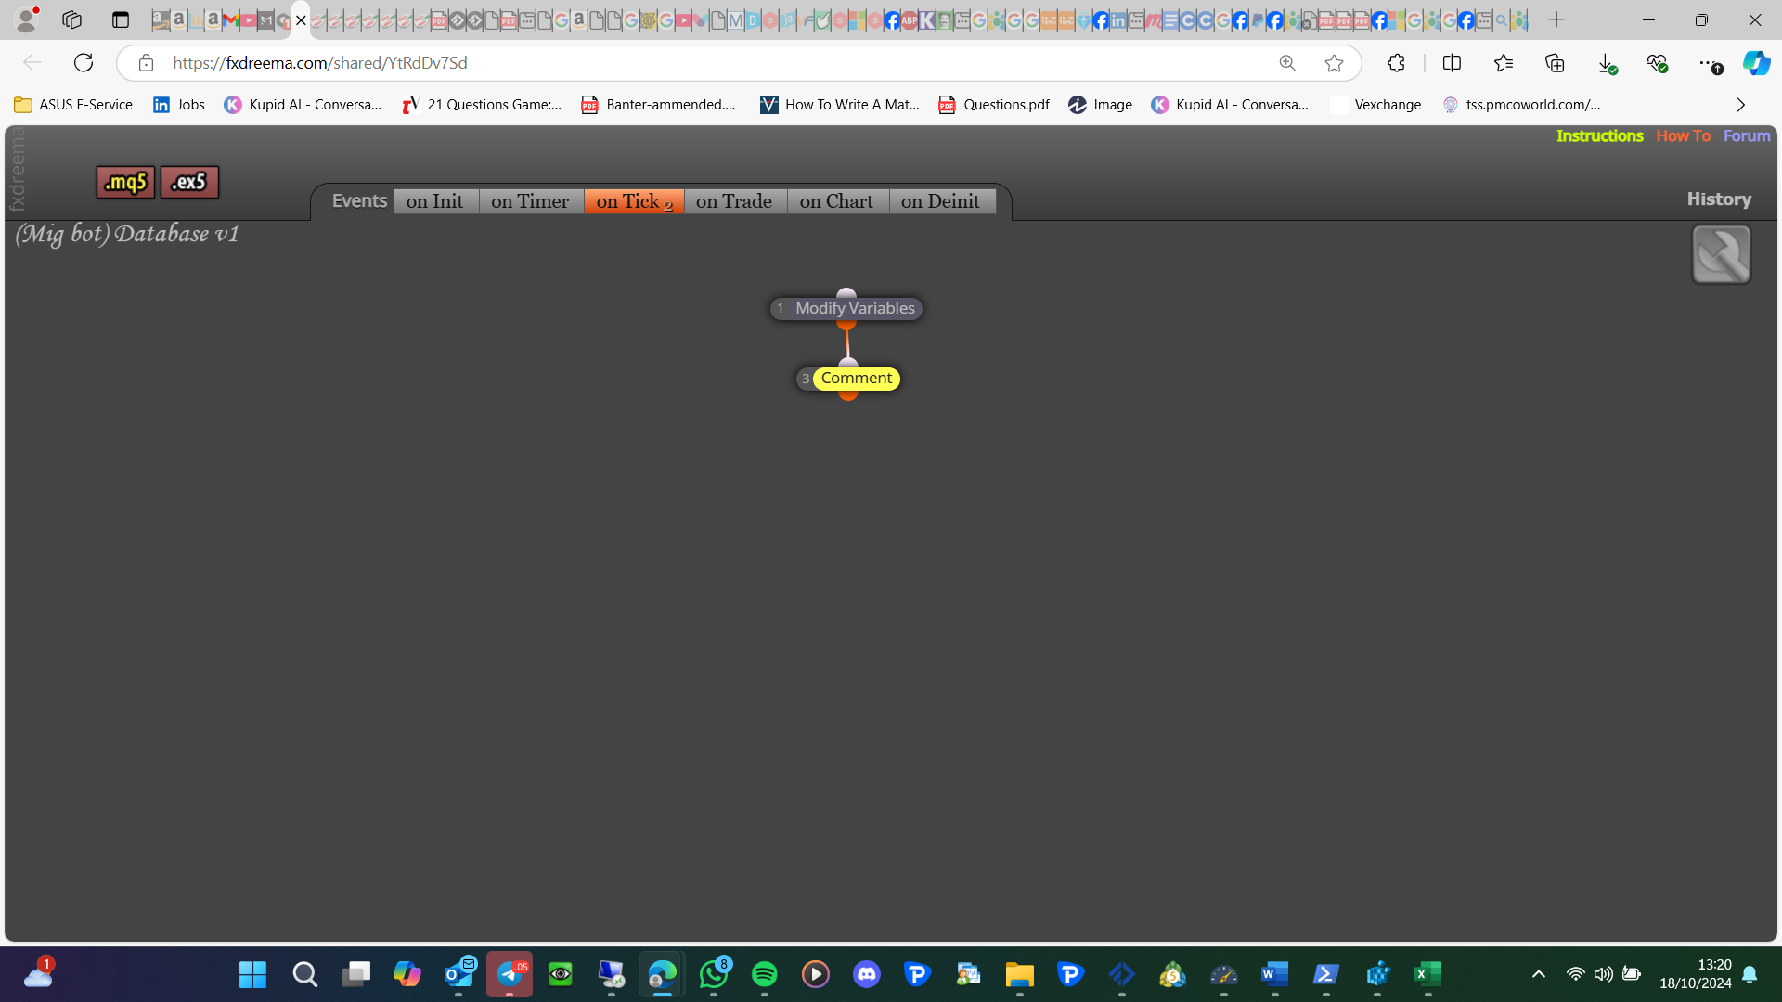Open the How To link
1782x1002 pixels.
click(x=1683, y=135)
